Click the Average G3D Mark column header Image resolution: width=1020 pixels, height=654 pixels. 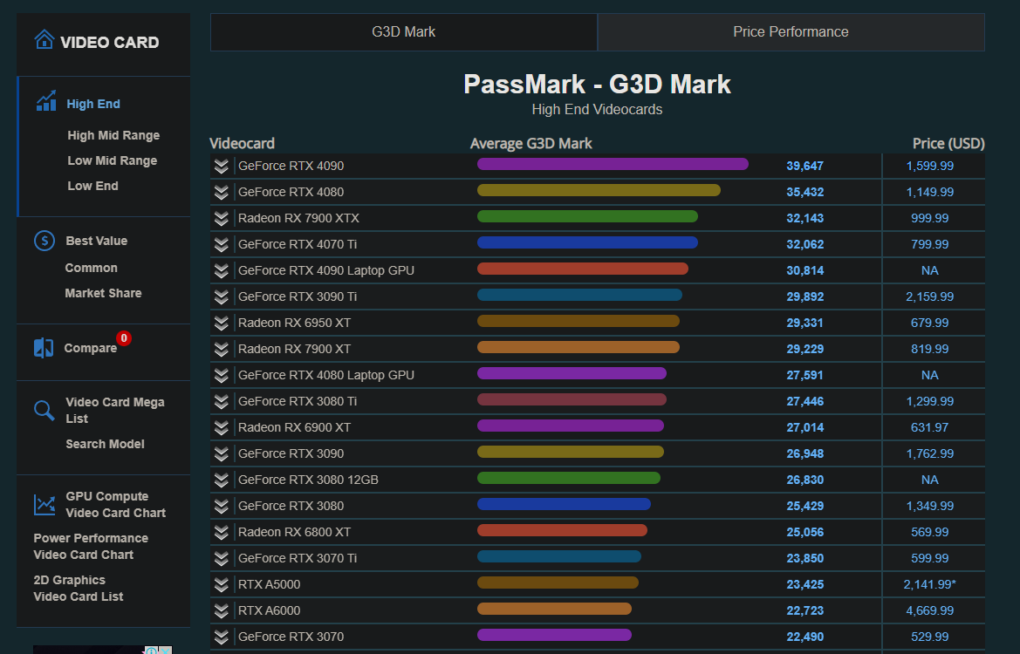(531, 143)
